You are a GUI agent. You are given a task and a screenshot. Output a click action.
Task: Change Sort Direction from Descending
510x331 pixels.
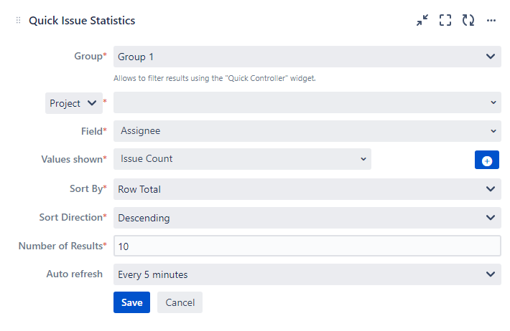pyautogui.click(x=307, y=218)
